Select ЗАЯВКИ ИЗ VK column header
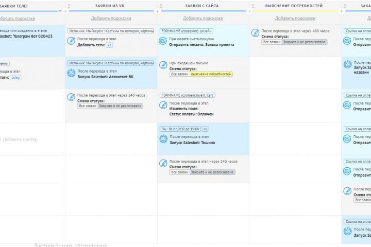371x247 pixels. [x=110, y=6]
